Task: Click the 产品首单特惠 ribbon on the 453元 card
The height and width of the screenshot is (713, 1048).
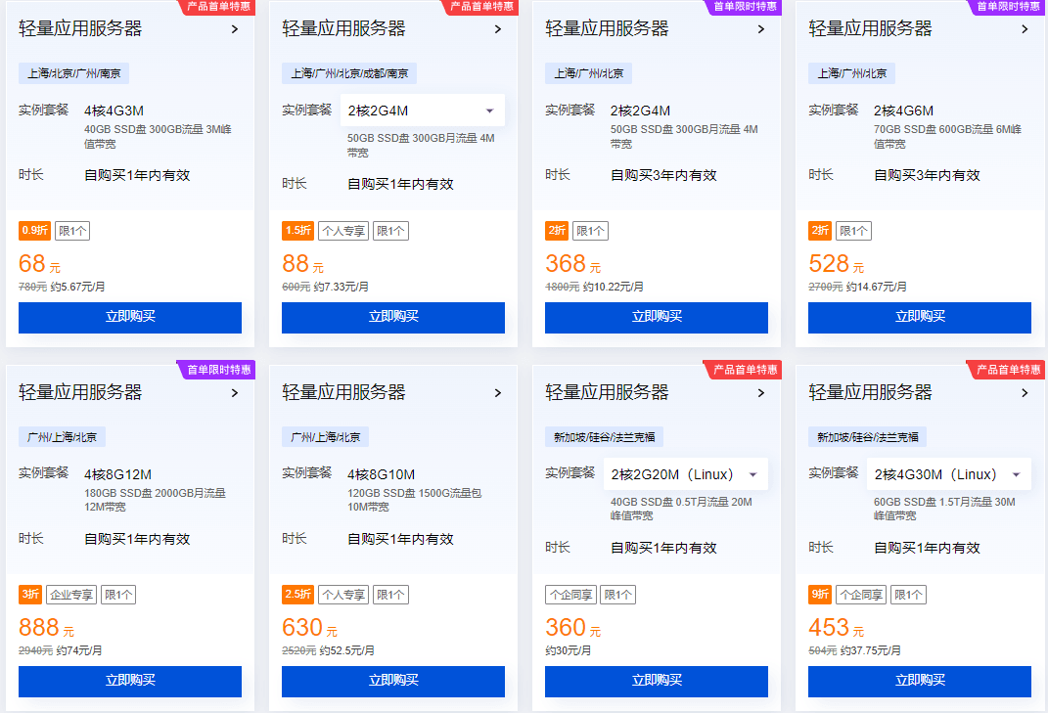Action: [x=1007, y=370]
